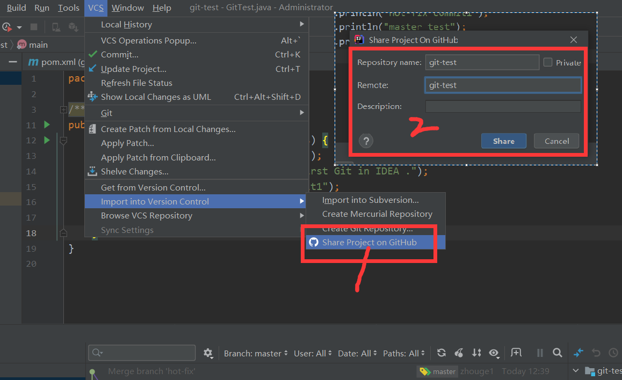The width and height of the screenshot is (622, 380).
Task: Click the Git log search field
Action: 142,353
